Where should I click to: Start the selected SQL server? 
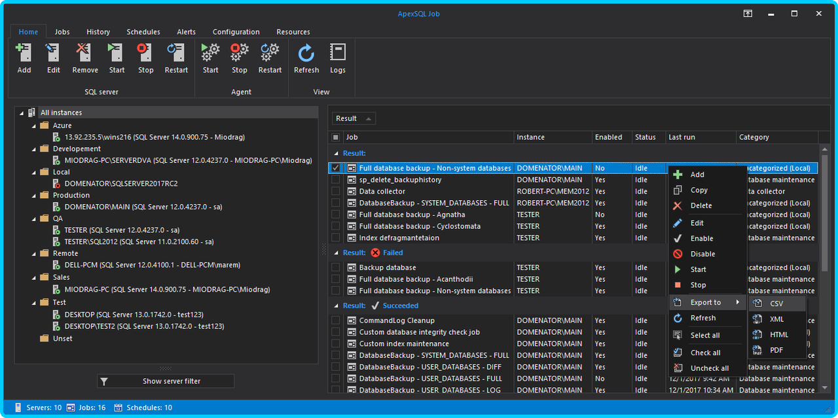[117, 58]
